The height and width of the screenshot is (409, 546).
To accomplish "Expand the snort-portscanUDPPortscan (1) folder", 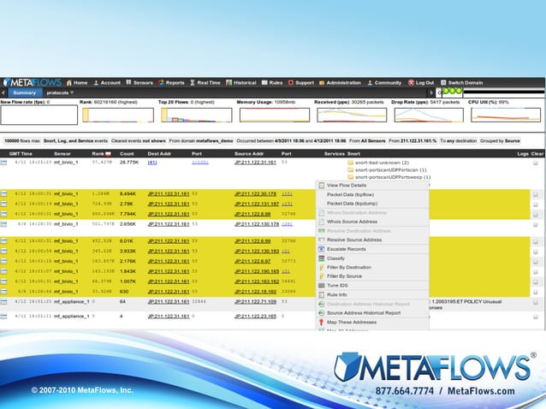I will (x=387, y=170).
